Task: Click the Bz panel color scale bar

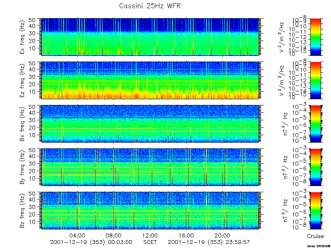Action: tap(315, 210)
